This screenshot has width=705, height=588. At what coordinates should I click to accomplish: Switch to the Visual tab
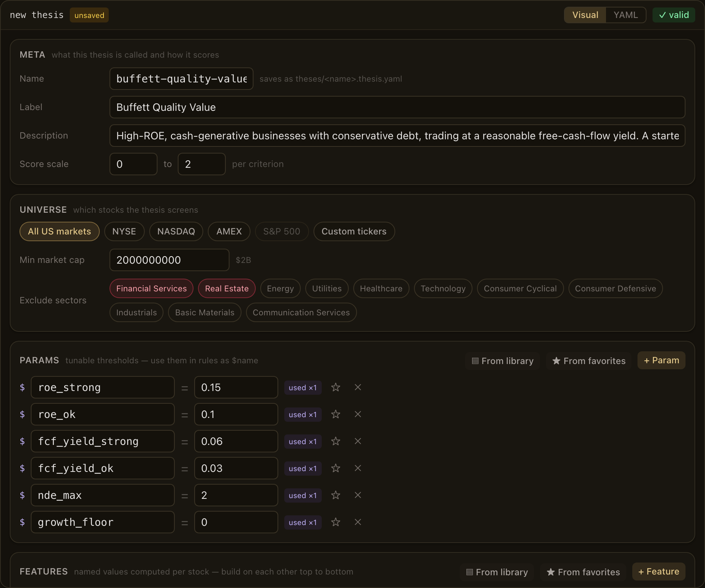pos(585,15)
